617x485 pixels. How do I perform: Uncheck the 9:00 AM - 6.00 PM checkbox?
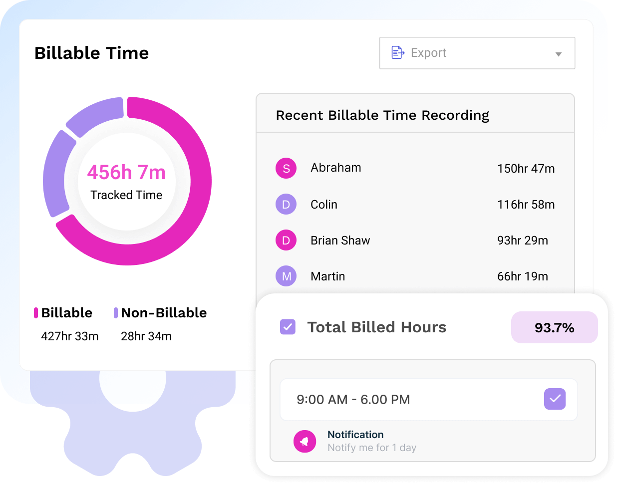[555, 399]
